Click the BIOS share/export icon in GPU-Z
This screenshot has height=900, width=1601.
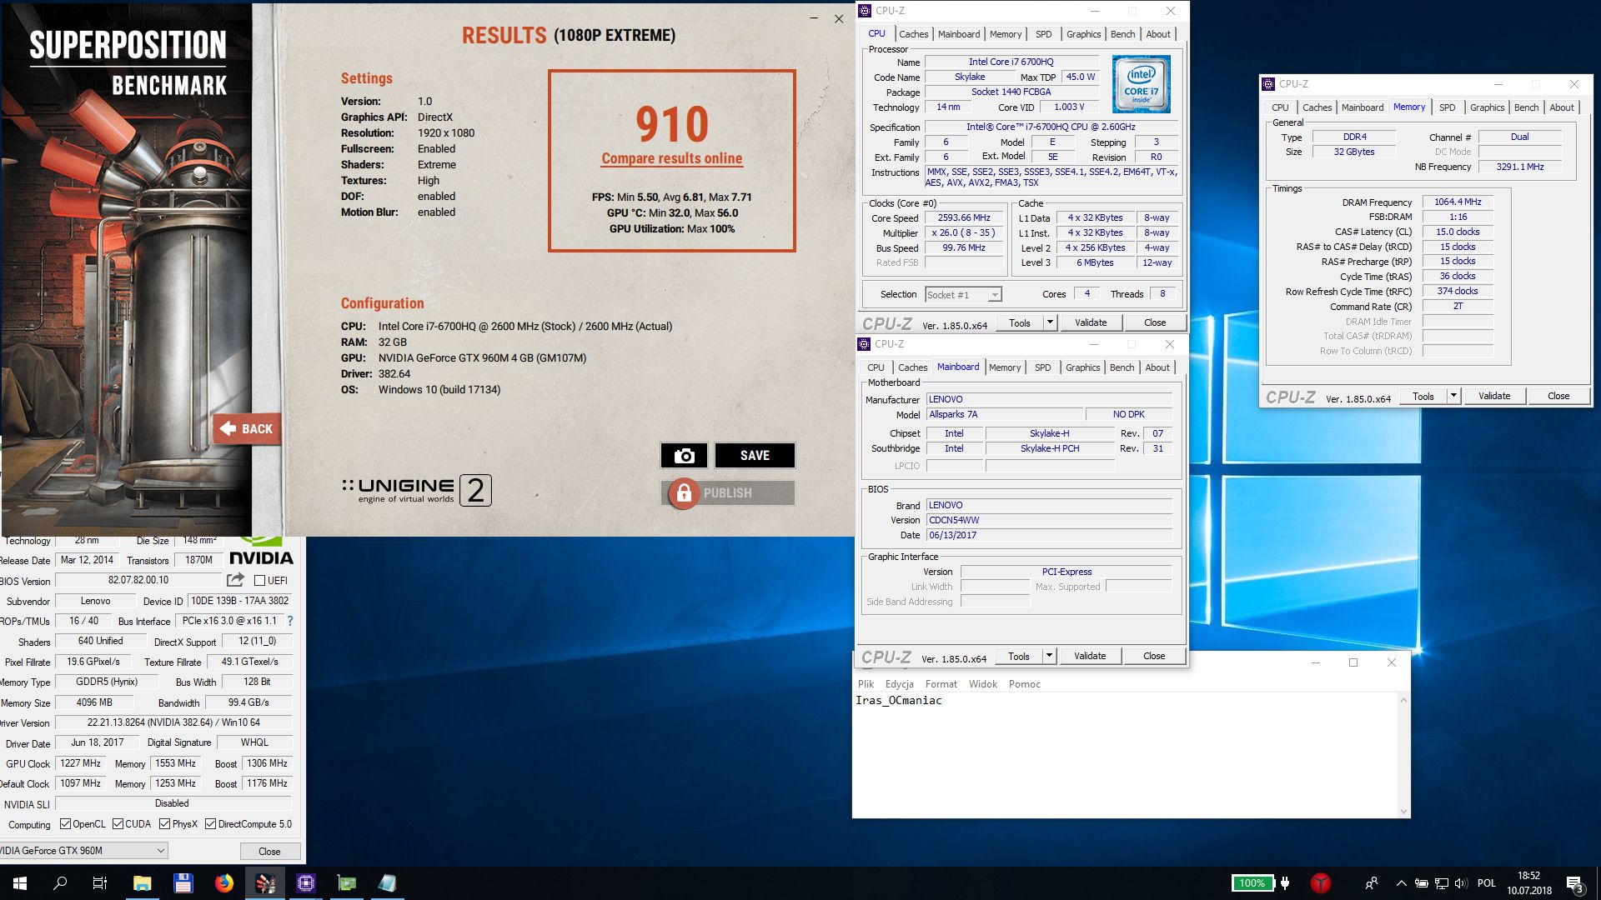[235, 580]
